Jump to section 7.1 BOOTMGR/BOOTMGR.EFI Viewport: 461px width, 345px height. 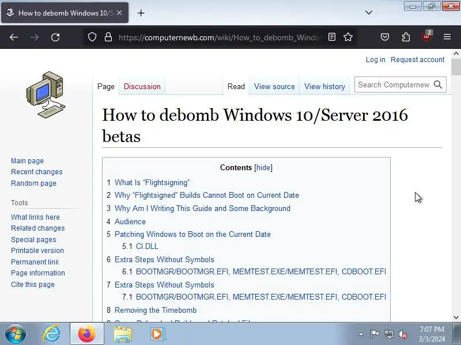click(261, 297)
